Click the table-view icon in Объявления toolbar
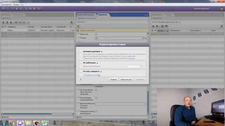The height and width of the screenshot is (126, 225). tap(166, 27)
